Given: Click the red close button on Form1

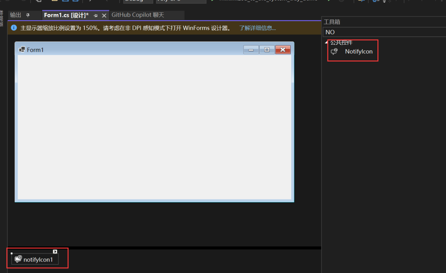Looking at the screenshot, I should click(x=283, y=50).
